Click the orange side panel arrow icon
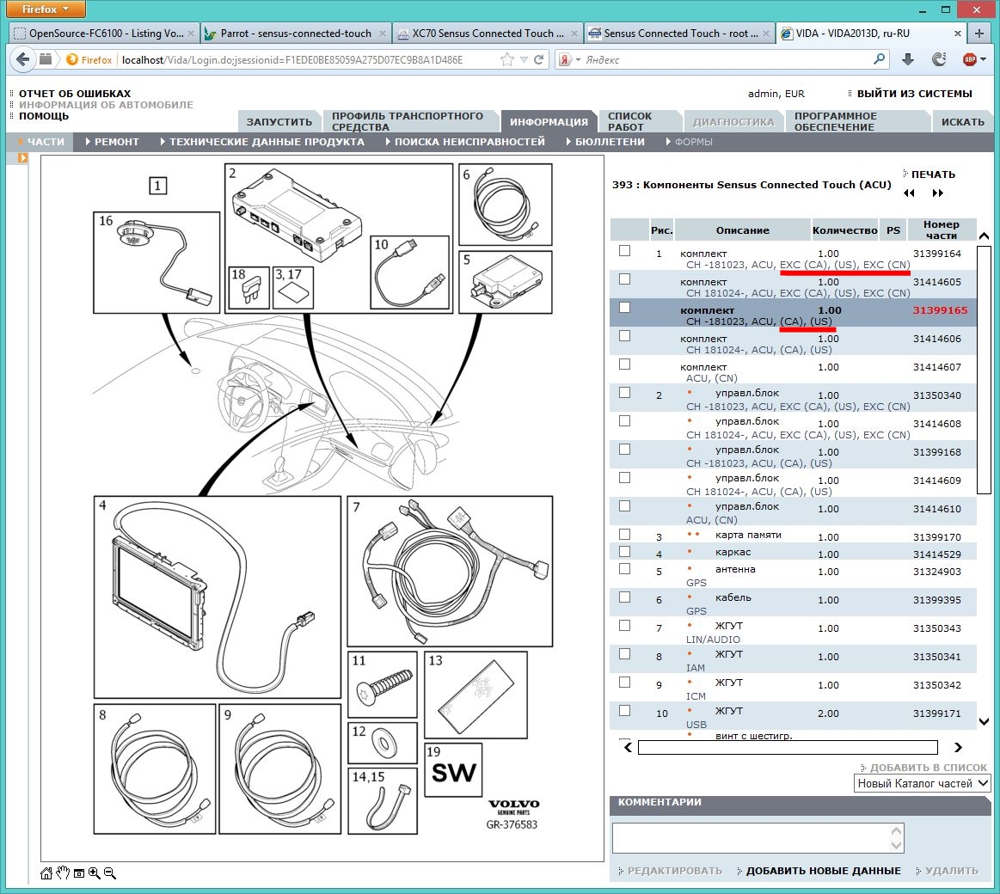 (22, 157)
